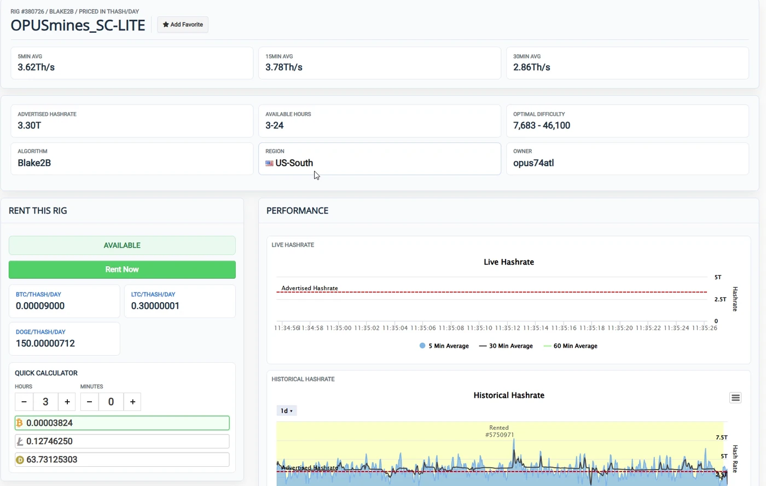Screen dimensions: 766x486
Task: Click the Dogecoin icon in the calculator
Action: click(x=20, y=460)
